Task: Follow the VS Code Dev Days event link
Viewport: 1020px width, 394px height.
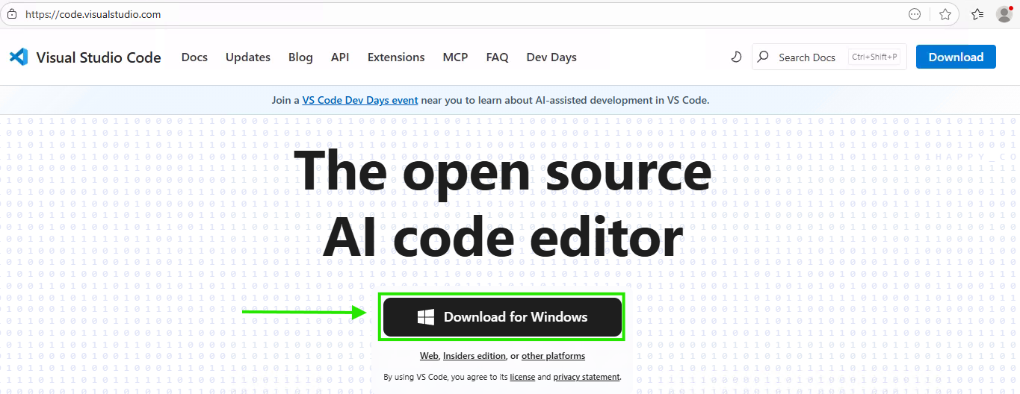Action: (360, 100)
